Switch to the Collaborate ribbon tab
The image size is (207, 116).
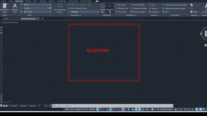point(62,1)
